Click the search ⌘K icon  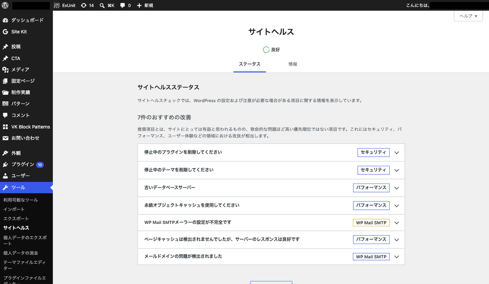point(102,6)
